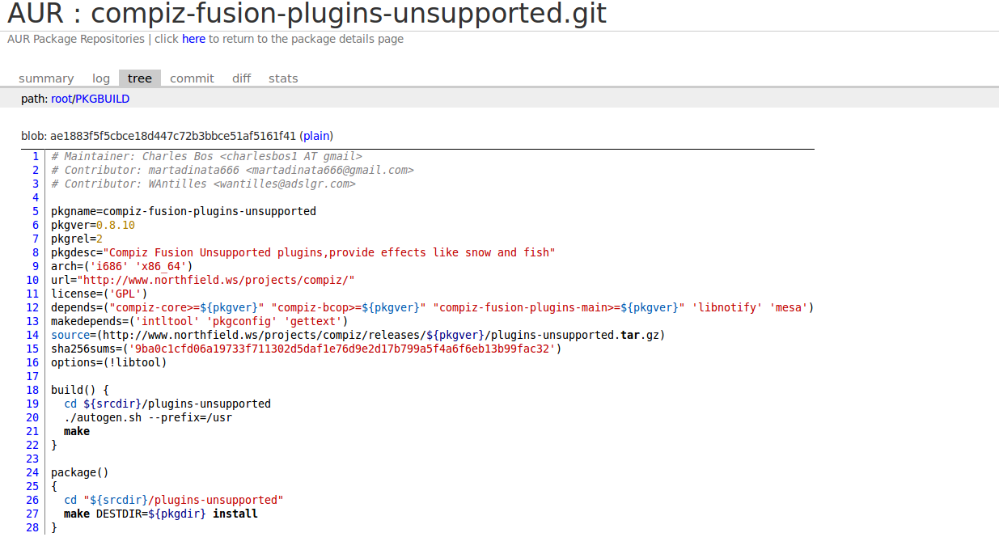Jump to line number 5
Image resolution: width=999 pixels, height=554 pixels.
(x=36, y=211)
